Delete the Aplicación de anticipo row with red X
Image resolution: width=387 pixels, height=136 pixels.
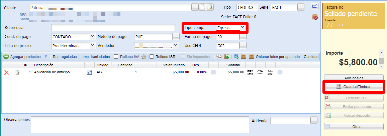(7, 72)
